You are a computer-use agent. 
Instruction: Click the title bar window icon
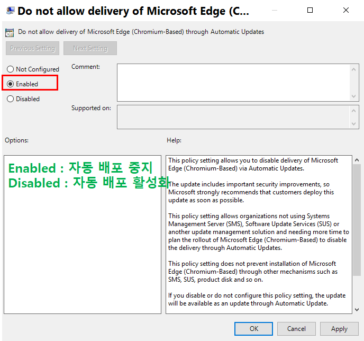click(10, 11)
